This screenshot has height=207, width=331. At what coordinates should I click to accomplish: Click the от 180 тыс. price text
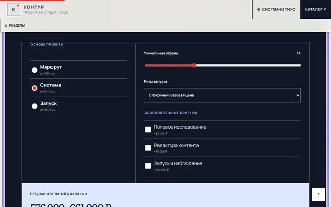pos(47,74)
